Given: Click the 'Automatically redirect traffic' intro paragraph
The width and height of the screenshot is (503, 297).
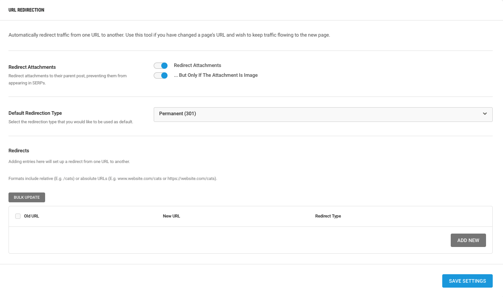Looking at the screenshot, I should click(x=169, y=35).
